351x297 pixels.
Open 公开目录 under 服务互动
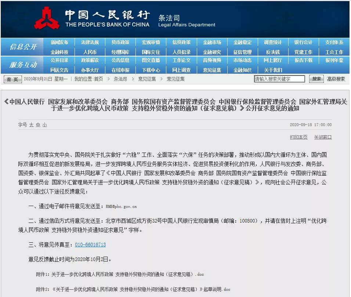(x=59, y=60)
